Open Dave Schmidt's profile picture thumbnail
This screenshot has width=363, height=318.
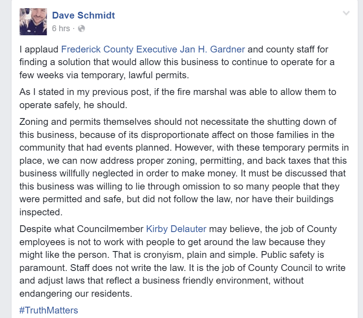[33, 21]
